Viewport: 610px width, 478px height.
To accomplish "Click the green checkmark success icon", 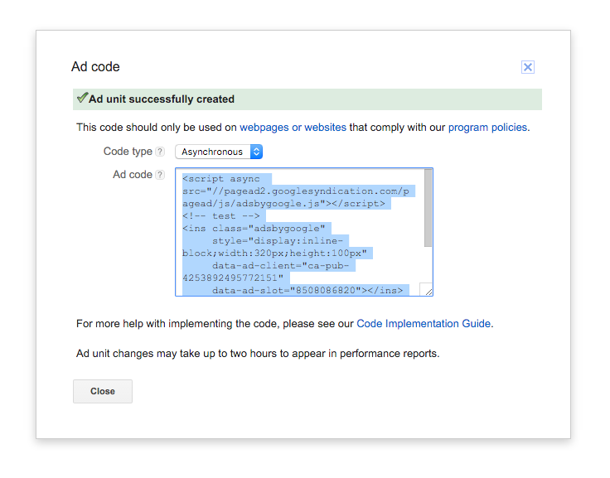I will click(82, 98).
